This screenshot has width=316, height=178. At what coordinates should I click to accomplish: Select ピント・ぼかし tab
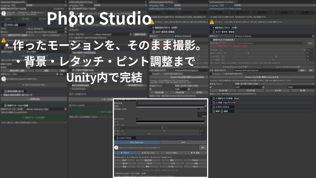click(x=172, y=153)
